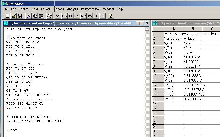This screenshot has width=220, height=137.
Task: Select column B header in results table
Action: coord(193,29)
